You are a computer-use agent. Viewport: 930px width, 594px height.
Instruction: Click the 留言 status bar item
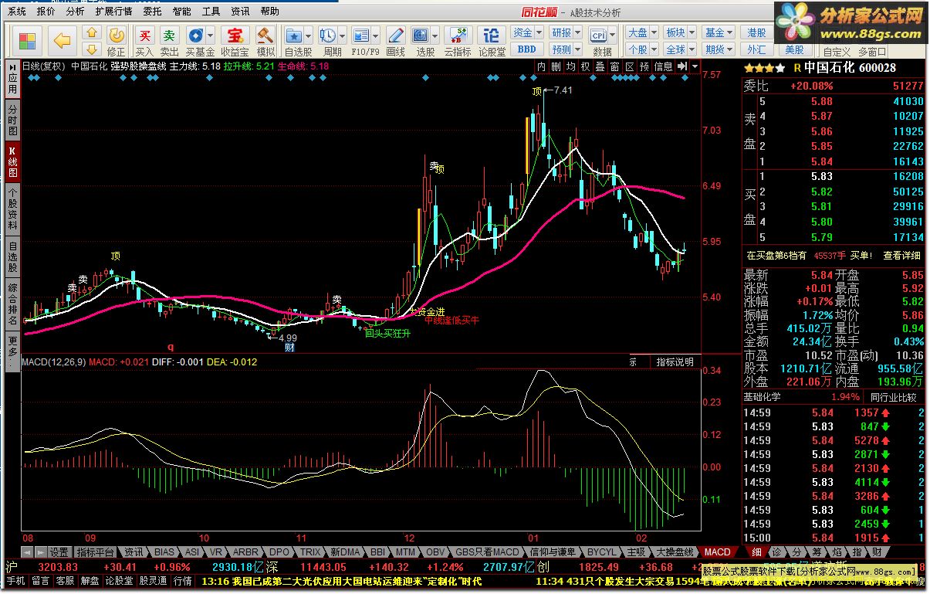[40, 581]
